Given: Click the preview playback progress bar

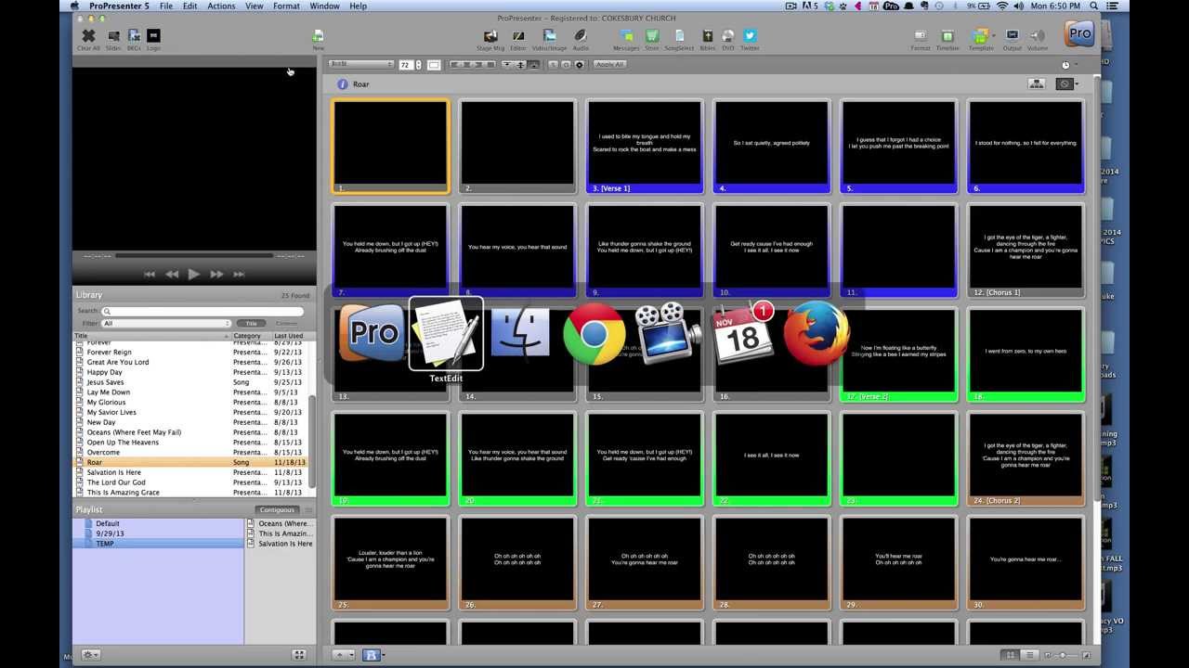Looking at the screenshot, I should [x=194, y=255].
